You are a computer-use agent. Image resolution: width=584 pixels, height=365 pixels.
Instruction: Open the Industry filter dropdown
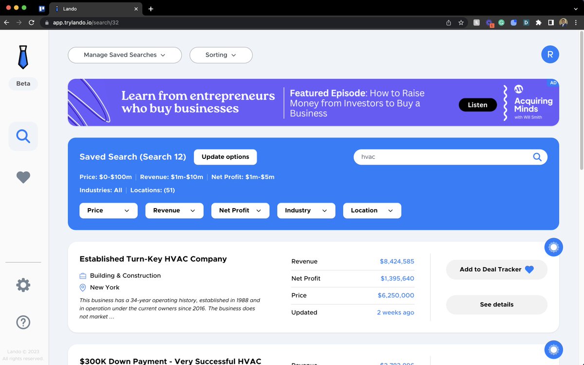coord(306,211)
